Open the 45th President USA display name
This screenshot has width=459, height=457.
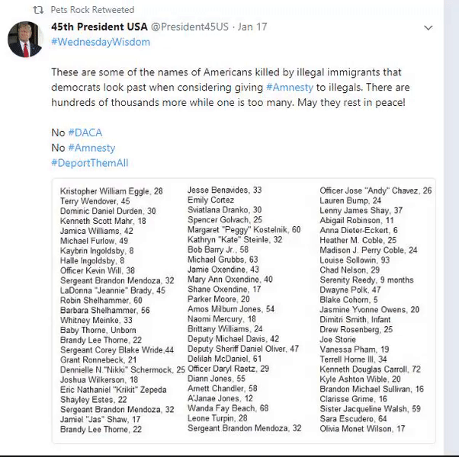coord(99,27)
